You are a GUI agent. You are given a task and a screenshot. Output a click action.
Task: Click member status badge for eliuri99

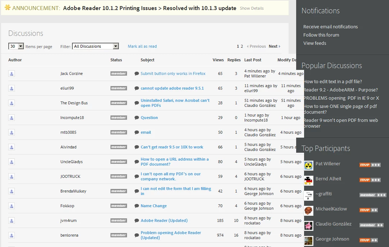tap(119, 88)
